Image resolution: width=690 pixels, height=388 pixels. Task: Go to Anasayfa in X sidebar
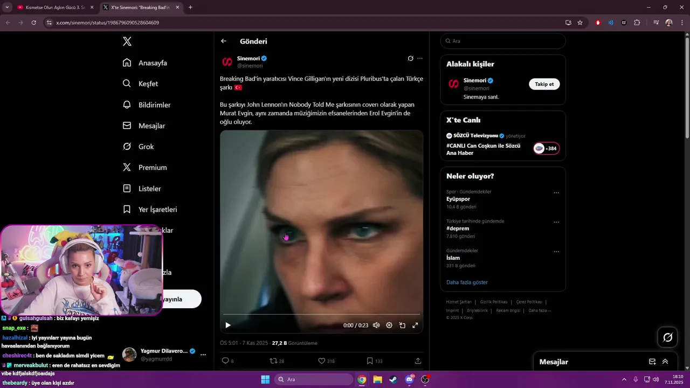coord(145,63)
